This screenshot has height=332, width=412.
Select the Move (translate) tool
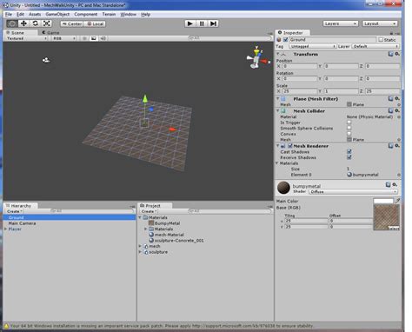coord(23,23)
